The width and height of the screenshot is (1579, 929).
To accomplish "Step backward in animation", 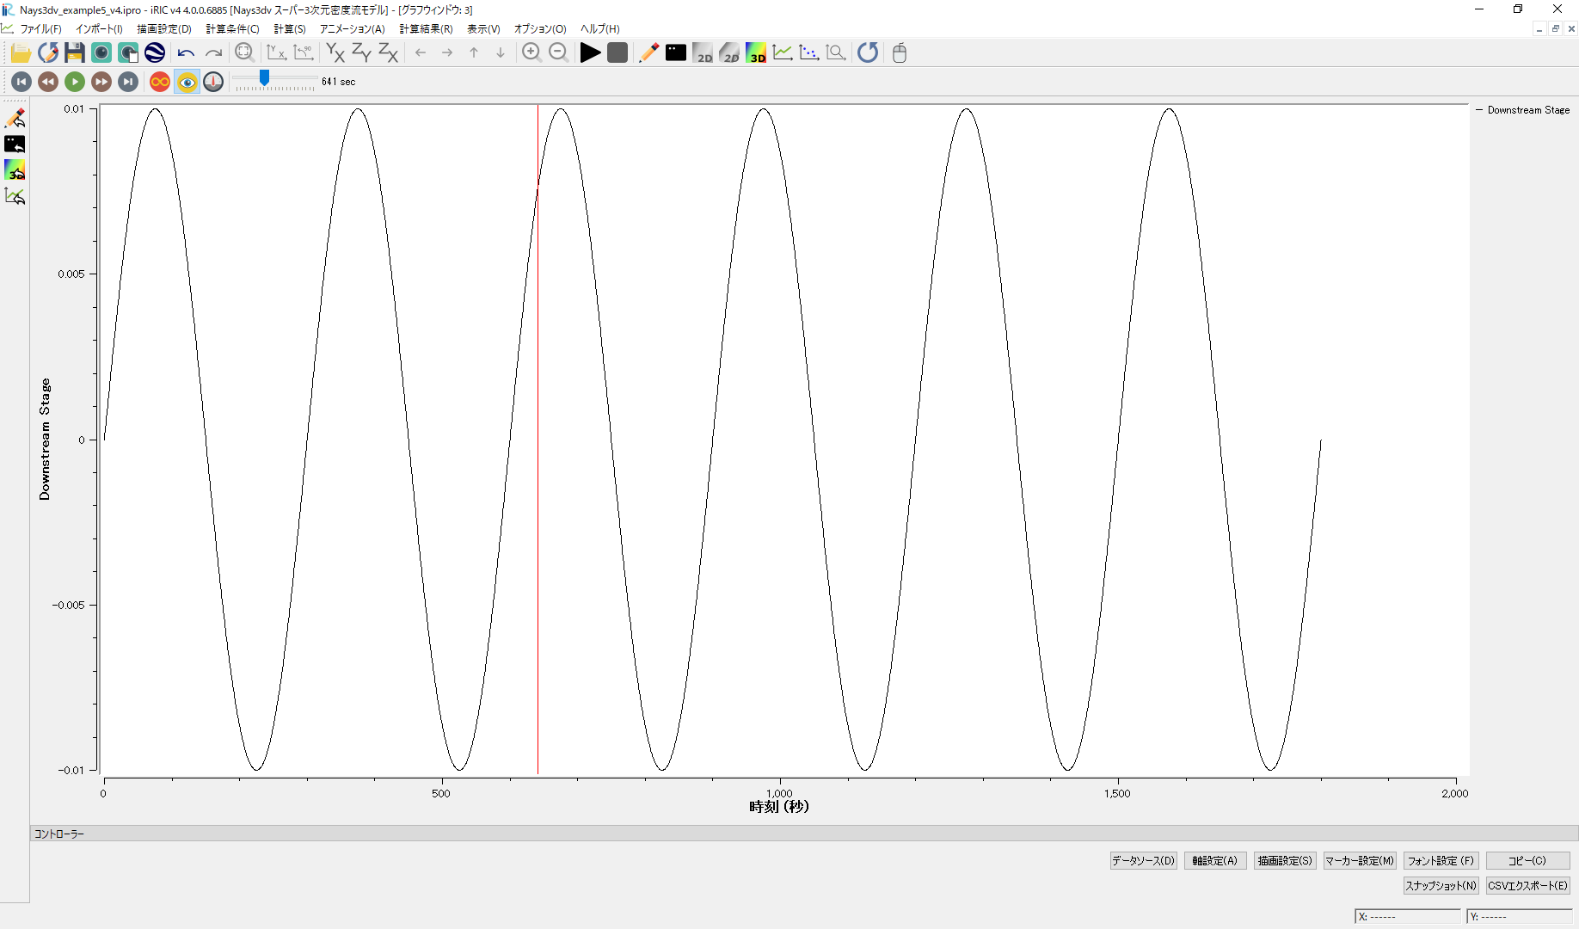I will point(48,82).
